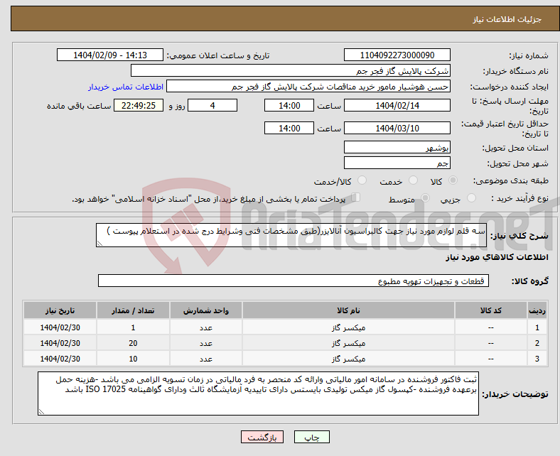Click the remaining time field 22:49:25
This screenshot has height=456, width=560.
[x=139, y=105]
